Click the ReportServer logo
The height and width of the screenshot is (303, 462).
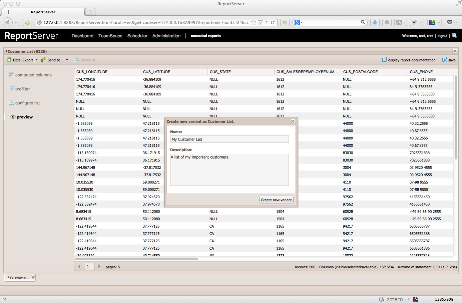(31, 36)
